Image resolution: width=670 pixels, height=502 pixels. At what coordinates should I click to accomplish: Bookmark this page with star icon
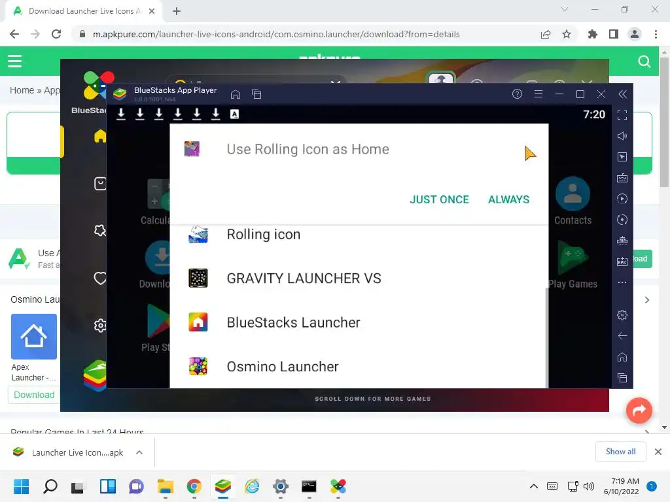tap(567, 34)
